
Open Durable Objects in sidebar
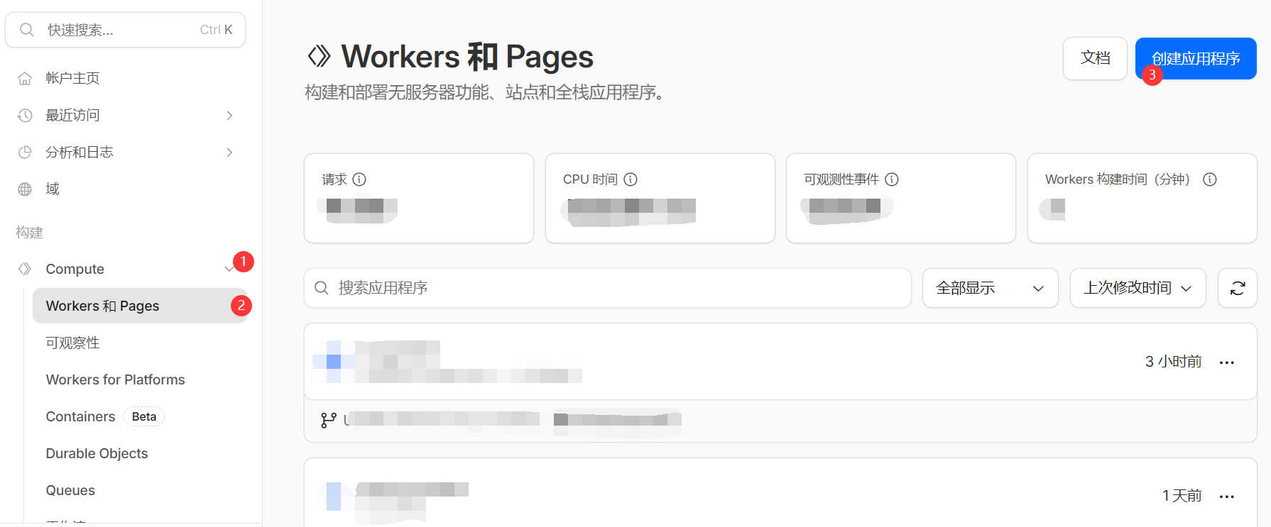pos(97,453)
